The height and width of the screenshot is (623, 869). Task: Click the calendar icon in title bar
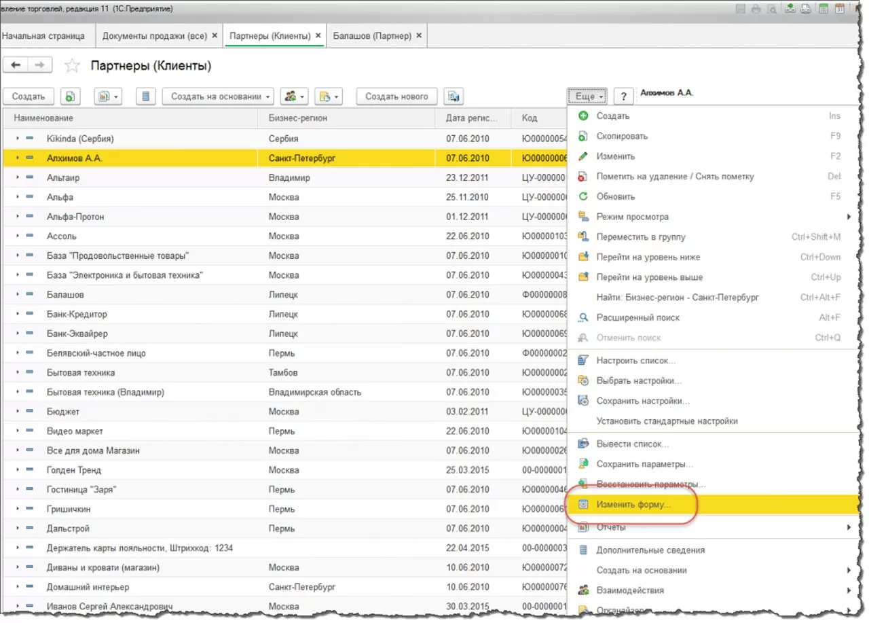click(x=840, y=9)
